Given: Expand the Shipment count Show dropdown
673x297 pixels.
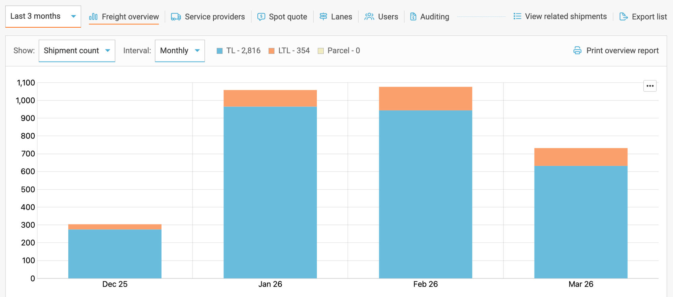Looking at the screenshot, I should 77,51.
